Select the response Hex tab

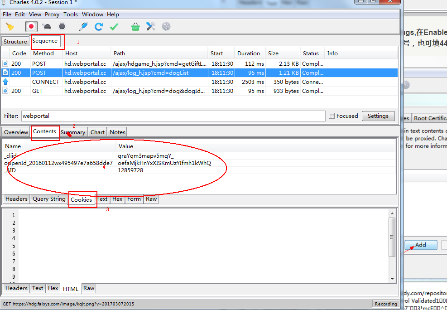coord(53,288)
